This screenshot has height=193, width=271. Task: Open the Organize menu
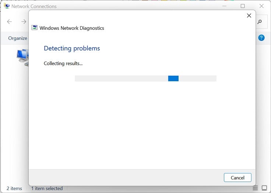point(18,38)
